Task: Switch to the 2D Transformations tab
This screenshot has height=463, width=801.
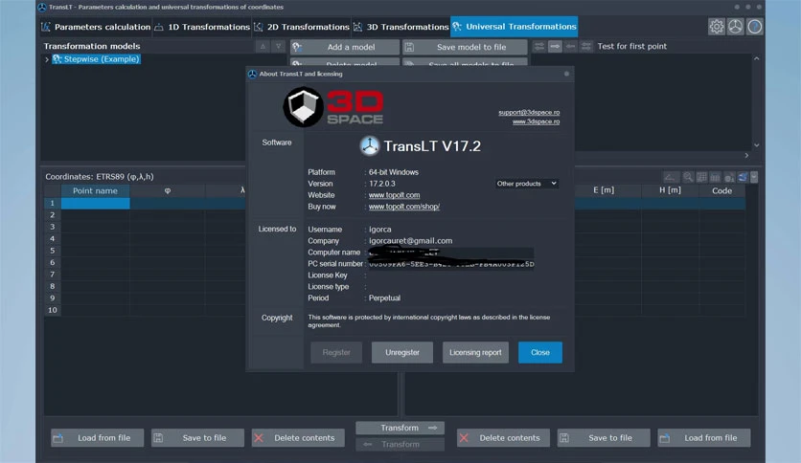Action: point(302,27)
